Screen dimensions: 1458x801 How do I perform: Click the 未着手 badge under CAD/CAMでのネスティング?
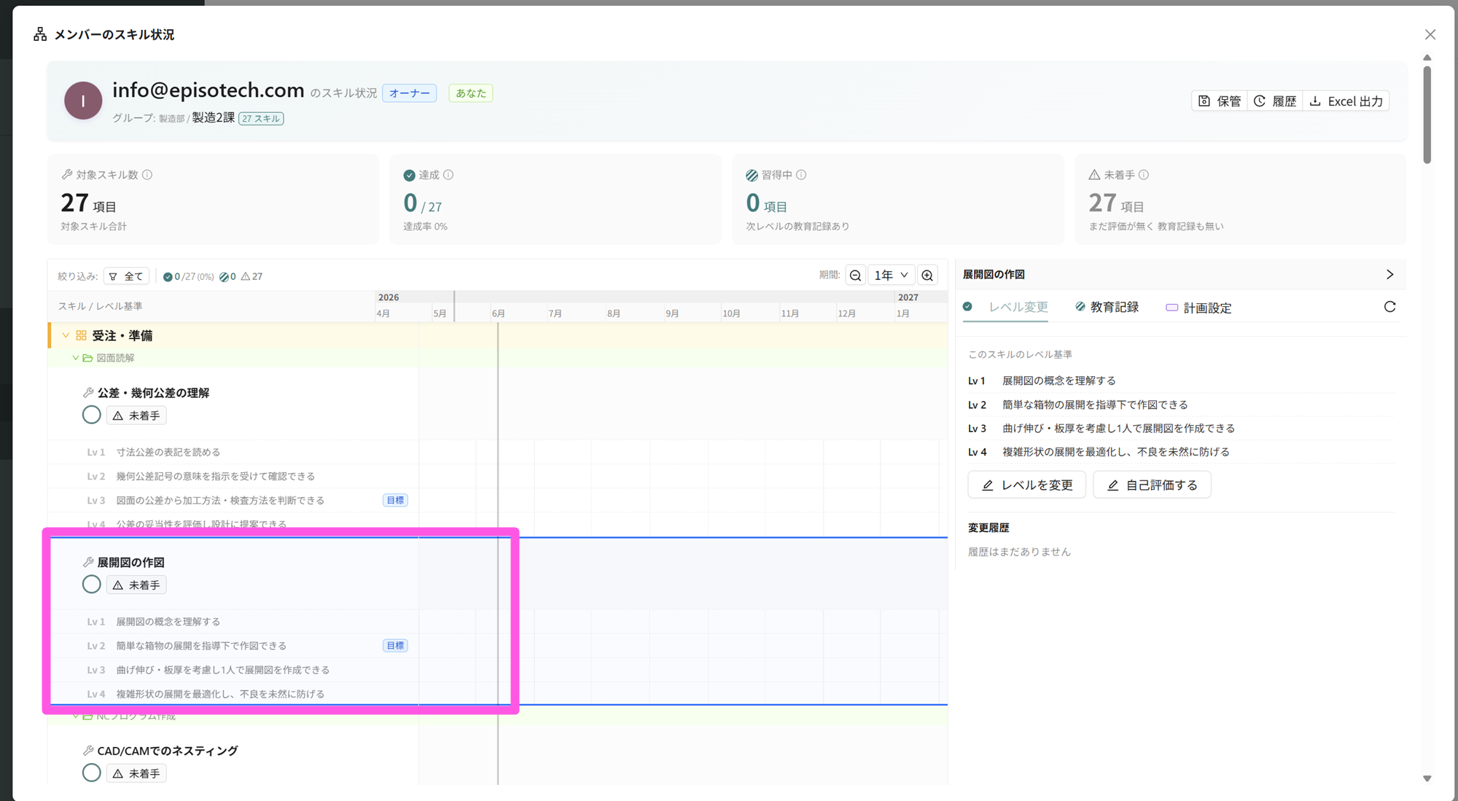(136, 773)
